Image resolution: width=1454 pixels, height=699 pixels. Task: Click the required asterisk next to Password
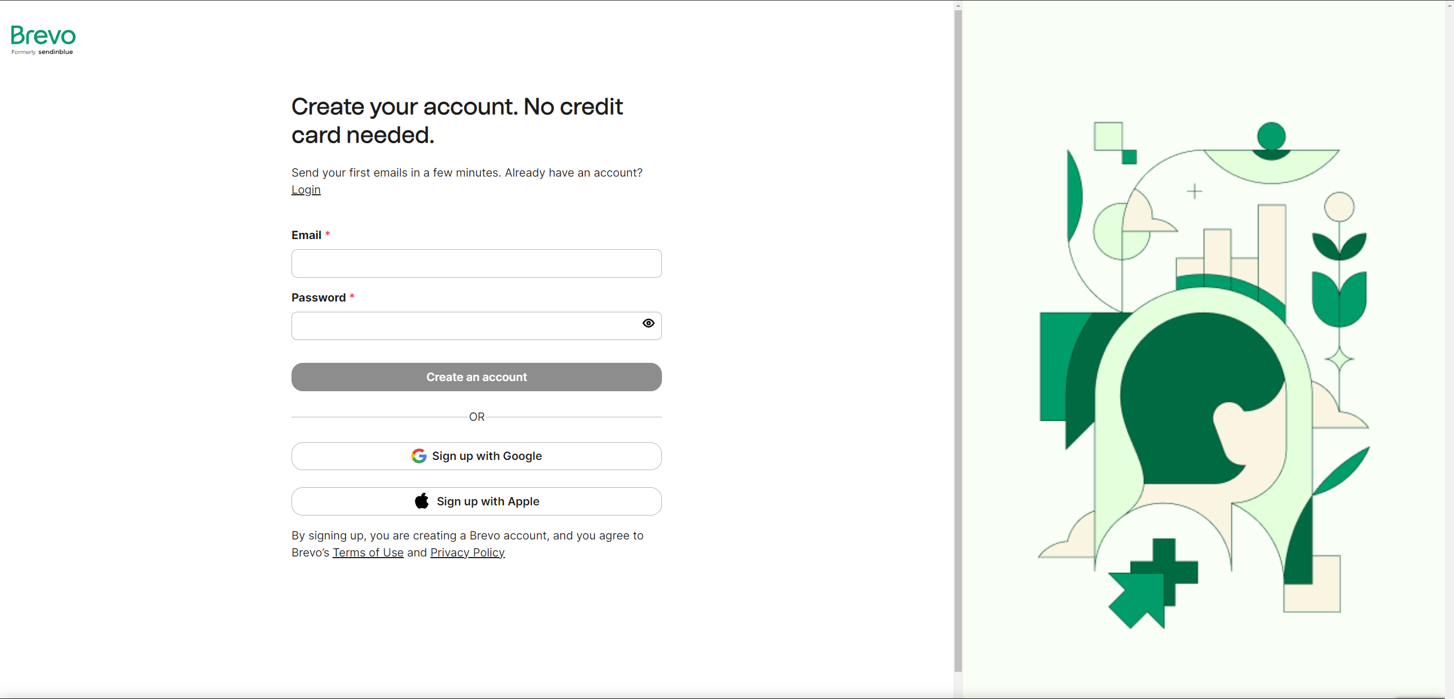[352, 296]
